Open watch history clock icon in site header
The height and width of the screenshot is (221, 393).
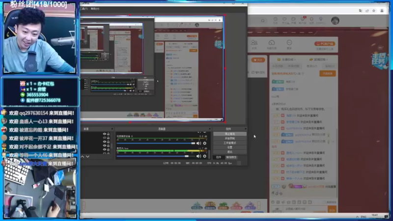click(x=276, y=20)
